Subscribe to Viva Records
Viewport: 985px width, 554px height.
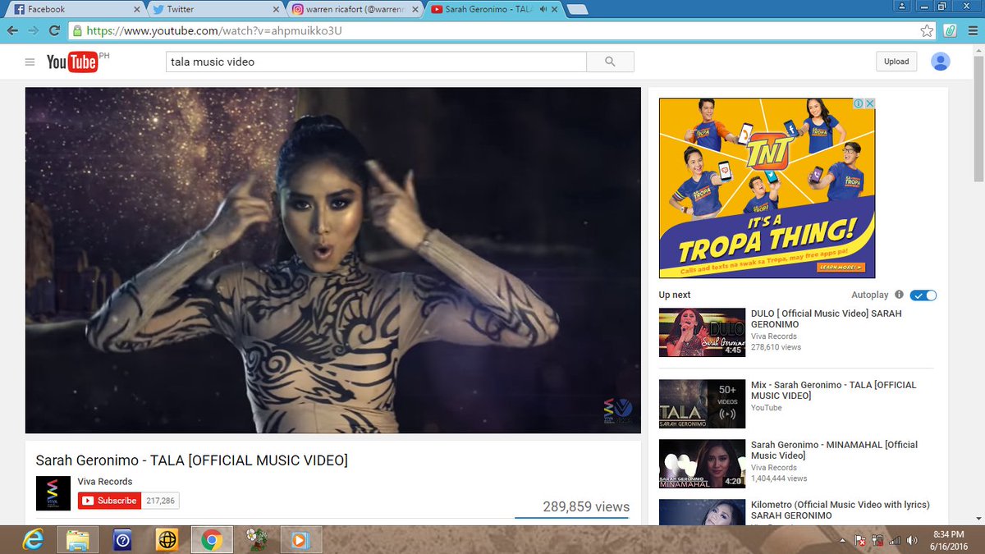click(108, 501)
